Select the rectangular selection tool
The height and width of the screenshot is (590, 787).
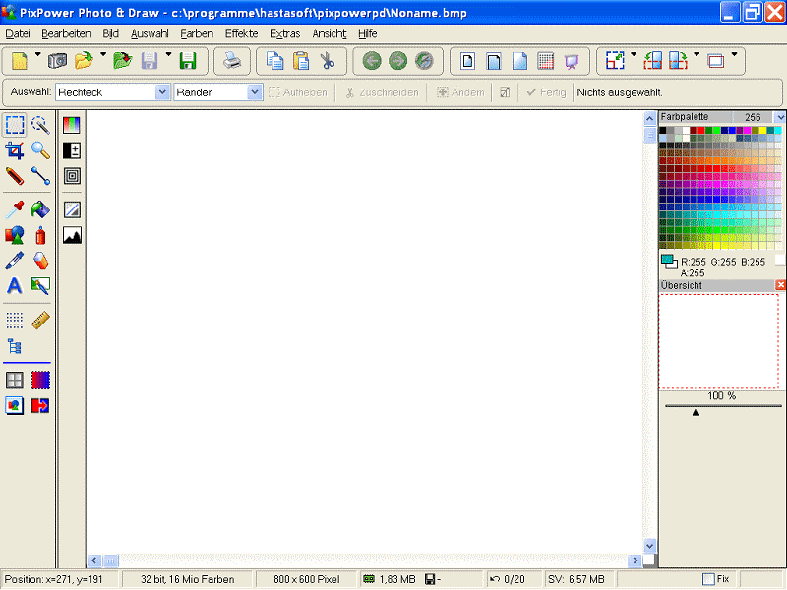click(x=15, y=125)
